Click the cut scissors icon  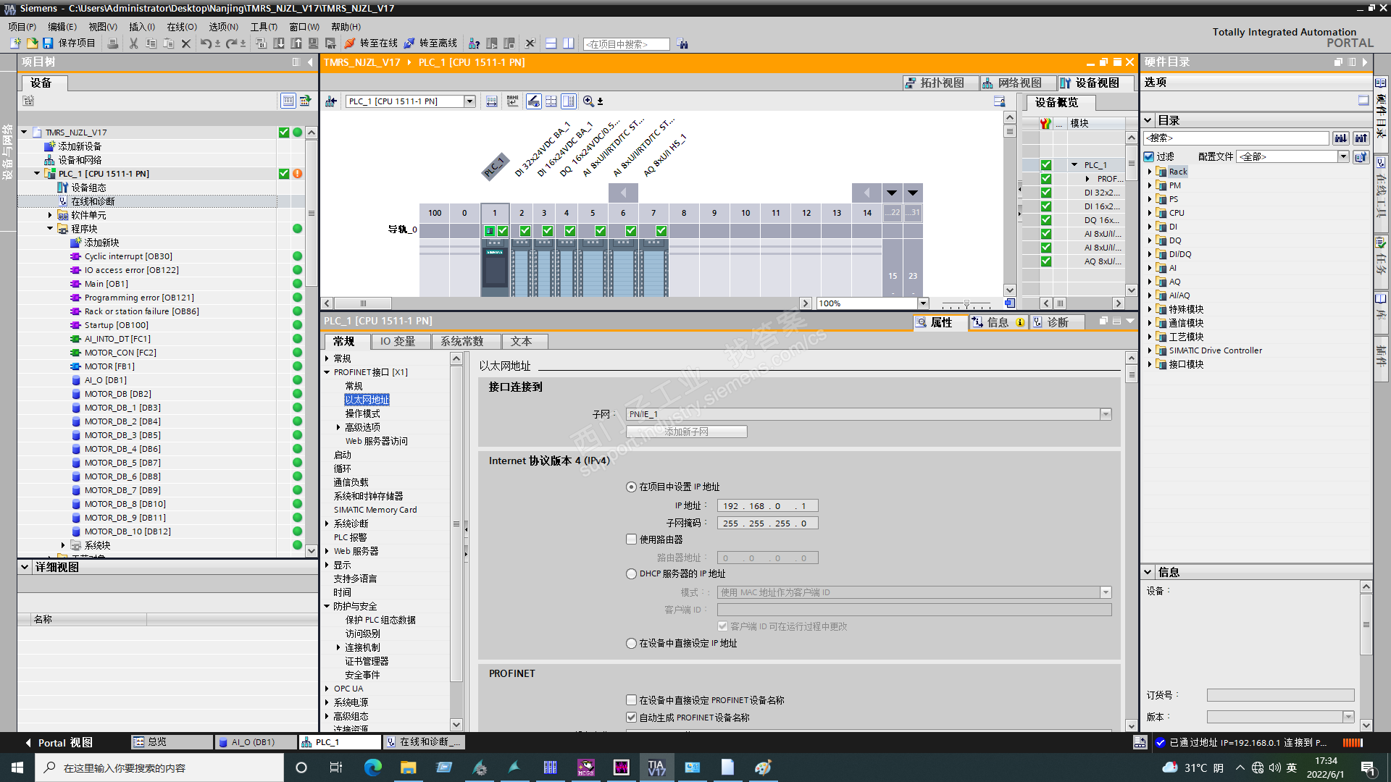[x=133, y=43]
